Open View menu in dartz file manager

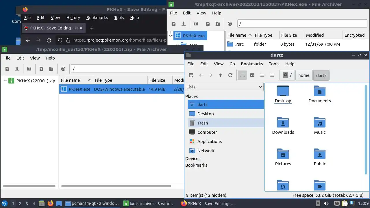click(x=219, y=64)
